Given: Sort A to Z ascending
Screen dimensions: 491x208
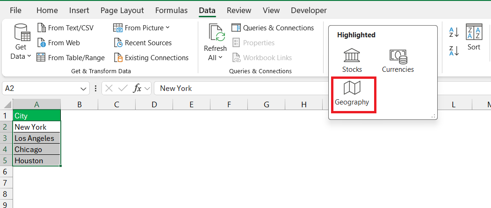Looking at the screenshot, I should pos(454,32).
